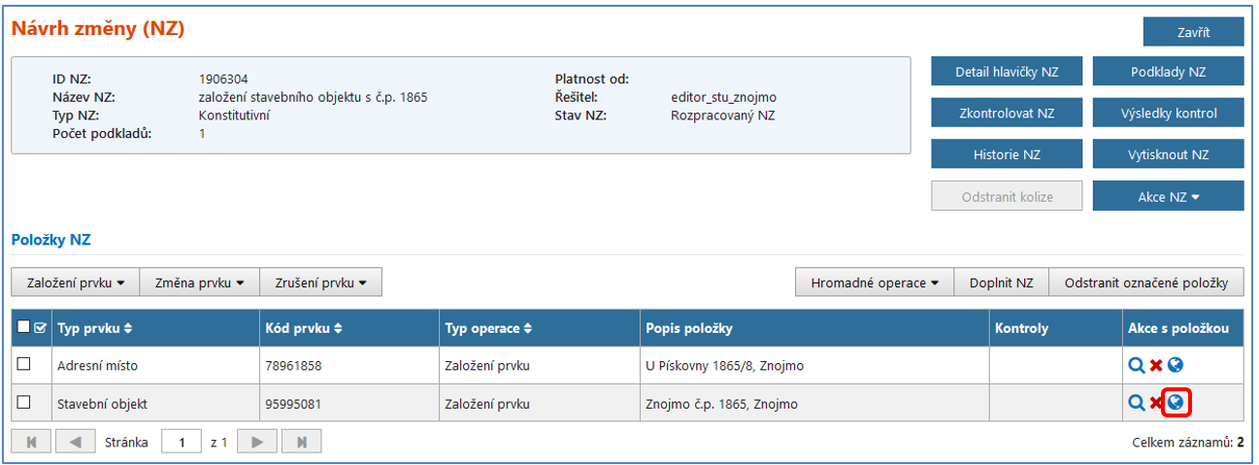The width and height of the screenshot is (1259, 465).
Task: Expand Akce NZ dropdown button
Action: [x=1168, y=196]
